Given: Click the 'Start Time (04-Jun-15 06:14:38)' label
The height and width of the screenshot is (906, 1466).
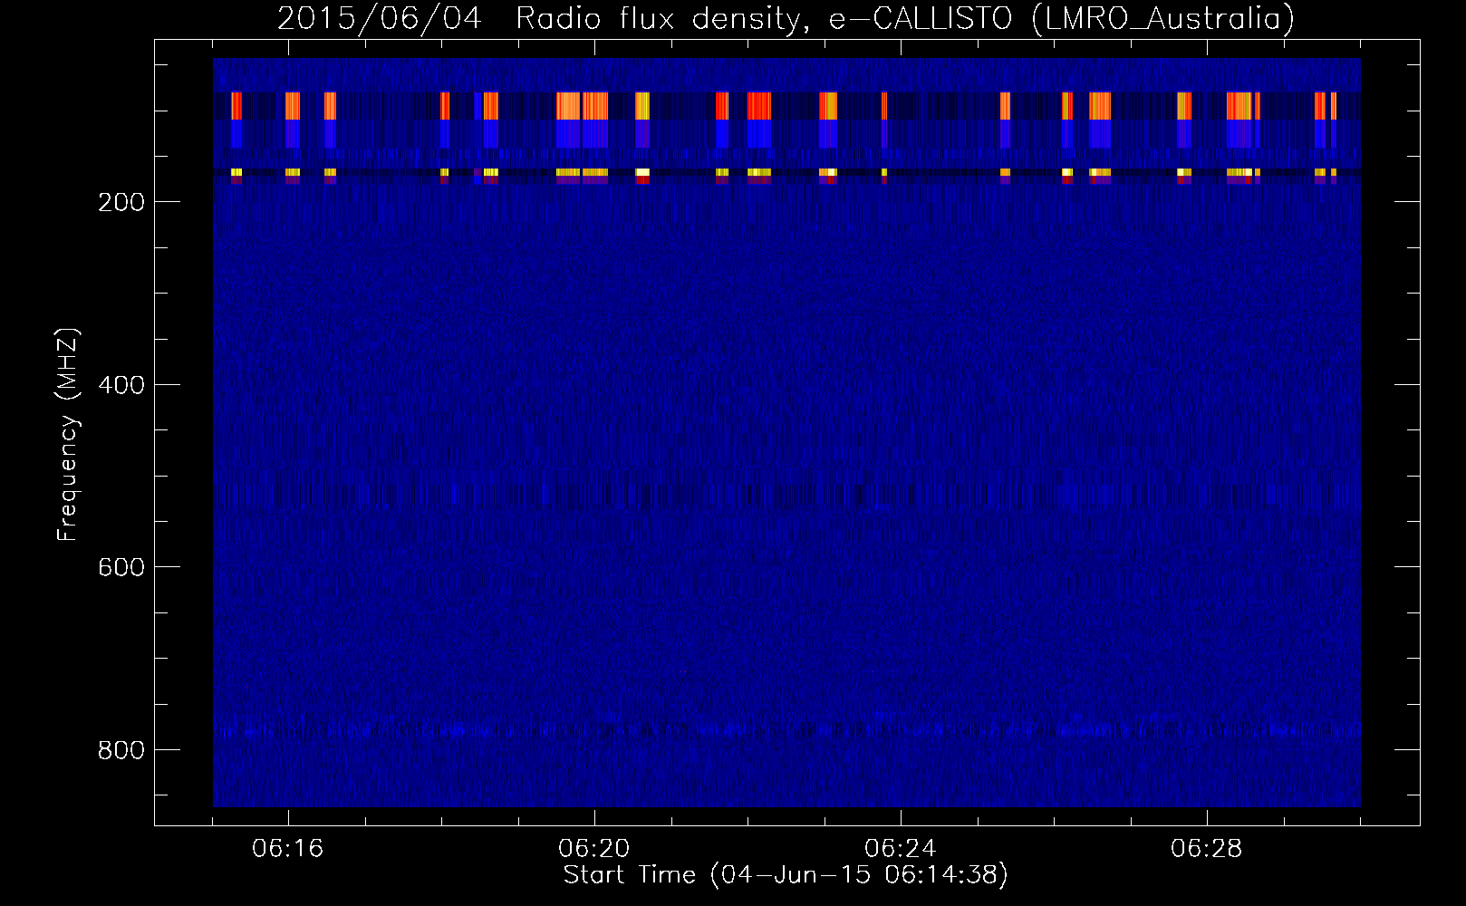Looking at the screenshot, I should tap(786, 875).
